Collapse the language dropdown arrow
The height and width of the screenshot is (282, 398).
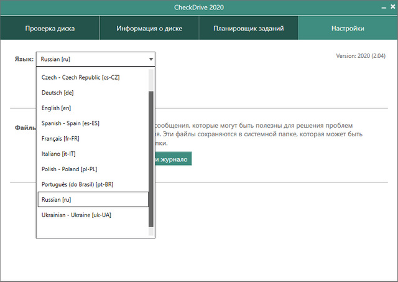[150, 60]
